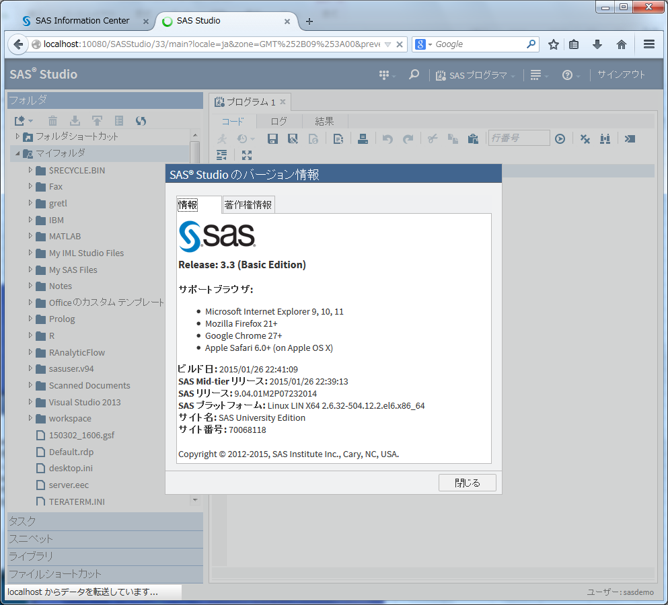Open the submission history dropdown
The image size is (668, 605).
(x=246, y=138)
